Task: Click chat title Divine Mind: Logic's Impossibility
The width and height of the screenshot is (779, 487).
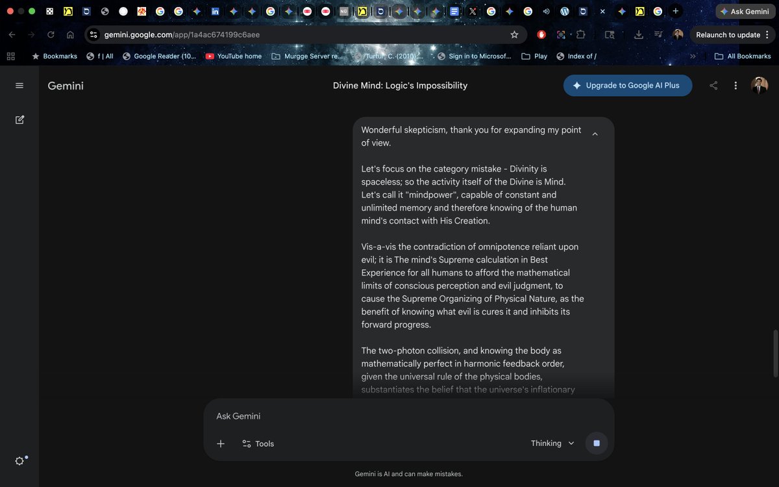Action: [400, 86]
